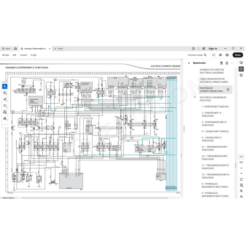Open bookmark 2 - Starter MHT-X 10180/10230
Screen dimensions: 245x245
tap(211, 114)
